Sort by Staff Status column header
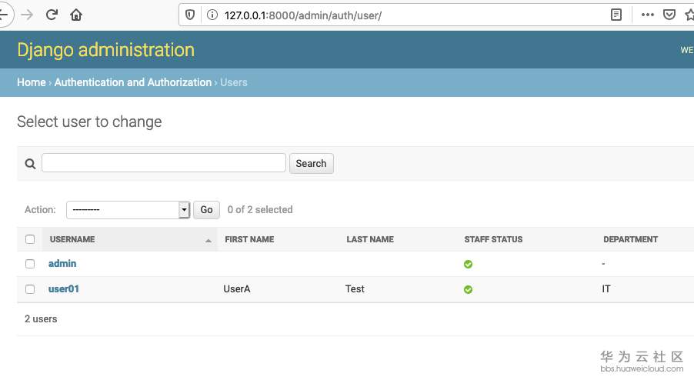This screenshot has height=380, width=694. (x=493, y=239)
